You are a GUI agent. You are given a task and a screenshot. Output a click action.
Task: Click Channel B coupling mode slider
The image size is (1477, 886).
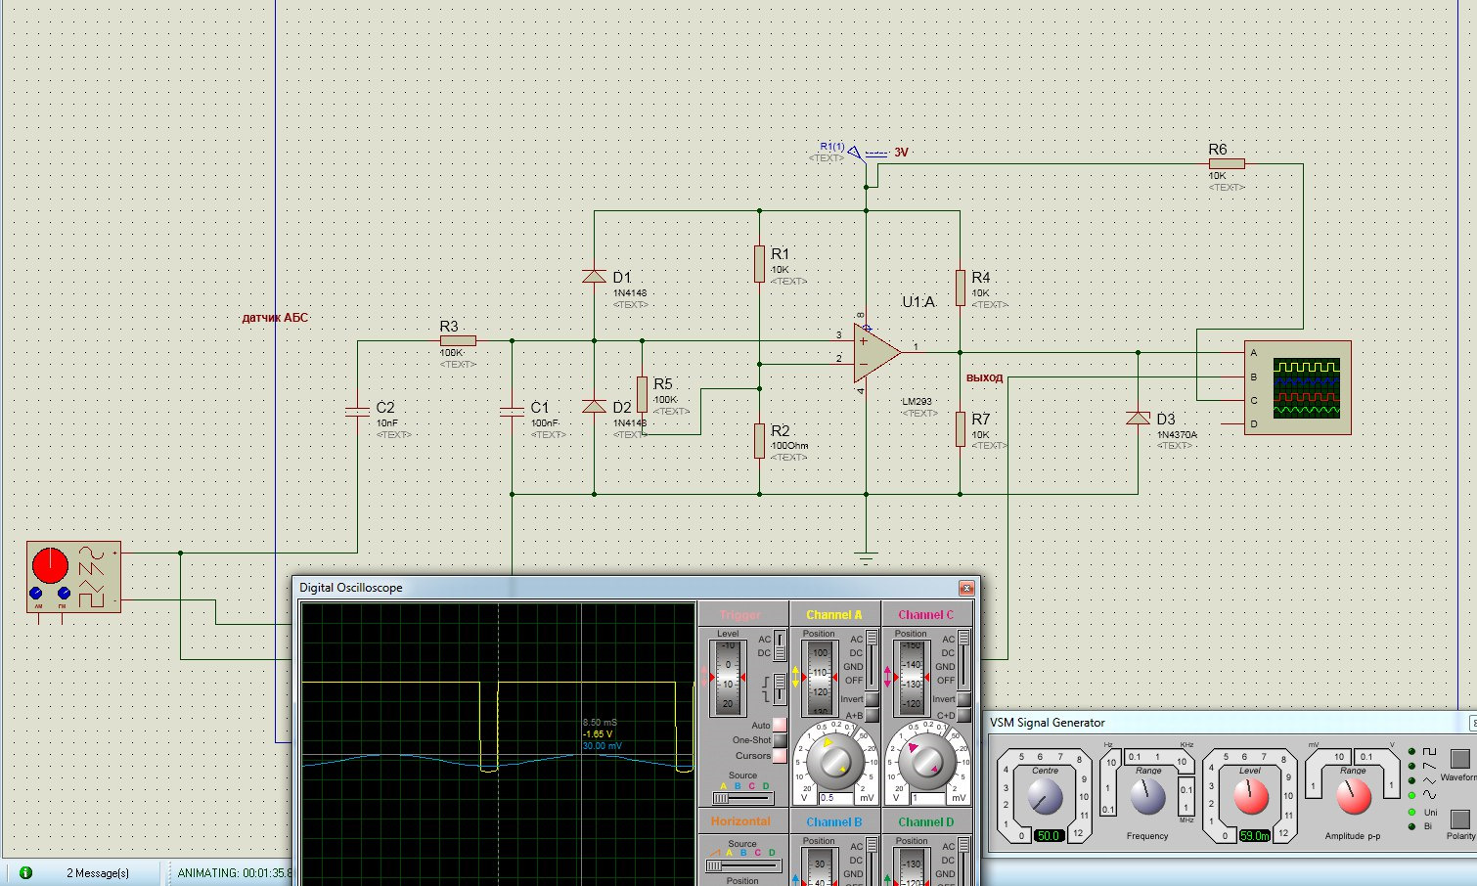click(x=872, y=861)
